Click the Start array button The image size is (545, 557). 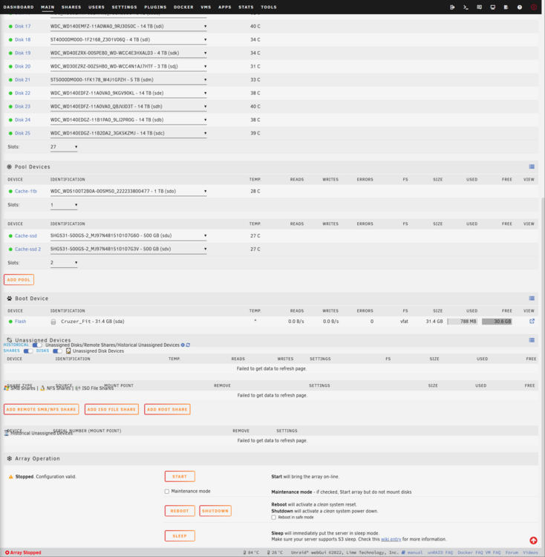[x=180, y=476]
